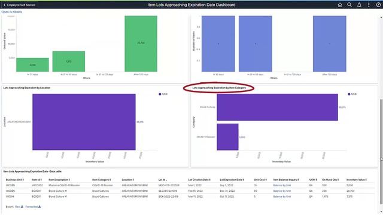The height and width of the screenshot is (215, 383).
Task: Open the Notifications bell
Action: click(x=359, y=5)
